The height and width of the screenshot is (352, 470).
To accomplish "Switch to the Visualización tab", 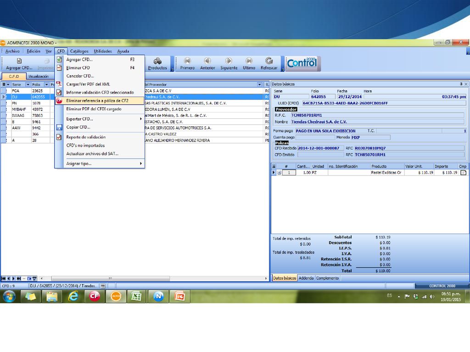I will point(39,77).
